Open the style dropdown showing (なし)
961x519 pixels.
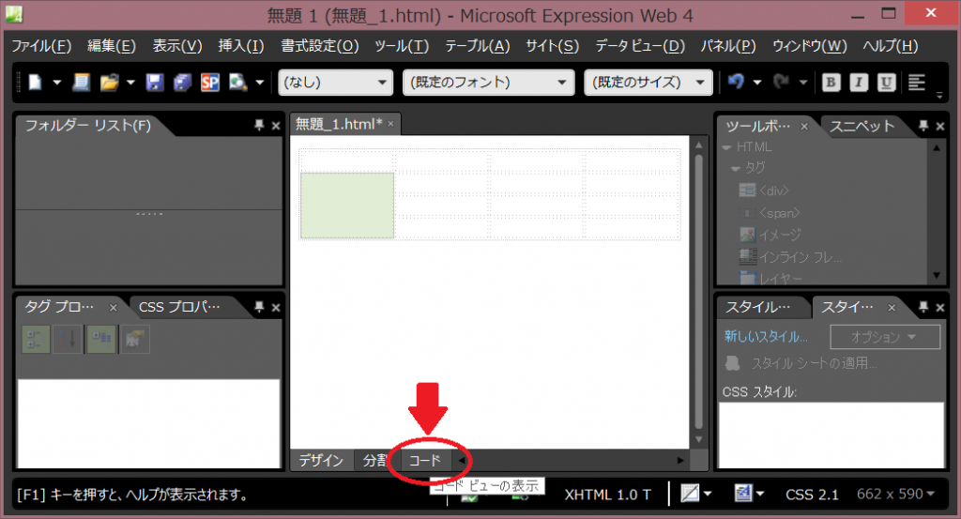335,82
